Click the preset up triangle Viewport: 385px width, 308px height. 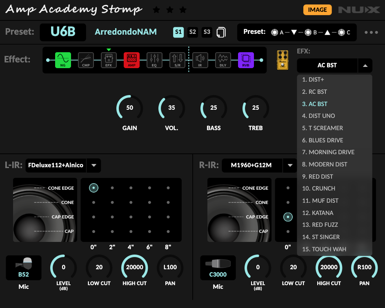click(327, 32)
